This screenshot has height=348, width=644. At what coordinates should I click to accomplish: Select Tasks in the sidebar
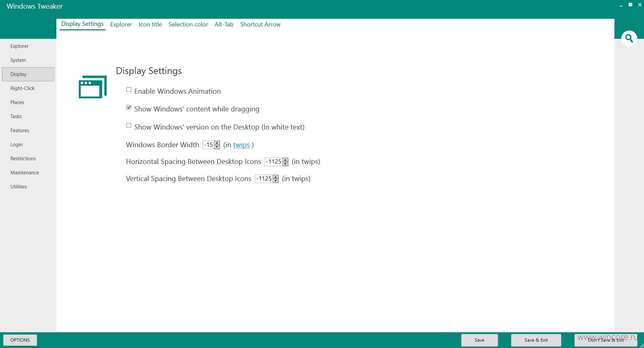28,116
